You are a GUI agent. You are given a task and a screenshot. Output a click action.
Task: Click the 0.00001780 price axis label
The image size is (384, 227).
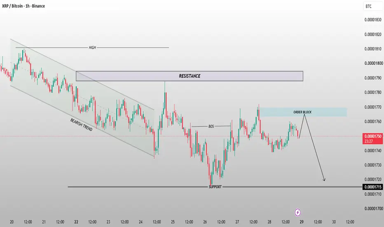373,92
